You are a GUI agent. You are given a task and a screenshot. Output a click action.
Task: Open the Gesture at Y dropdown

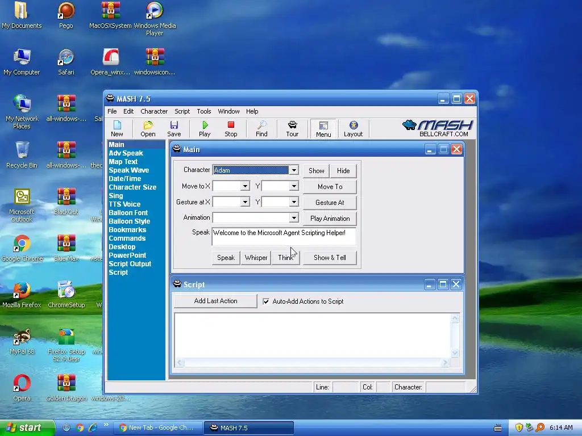294,202
